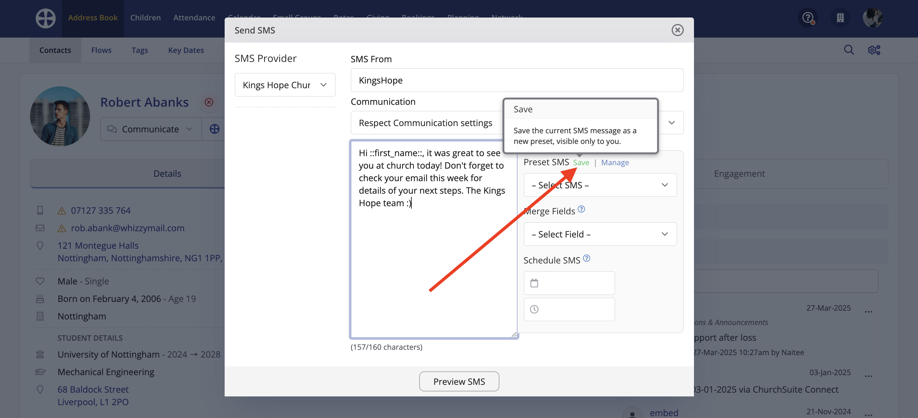Open the Address Book module

tap(93, 18)
